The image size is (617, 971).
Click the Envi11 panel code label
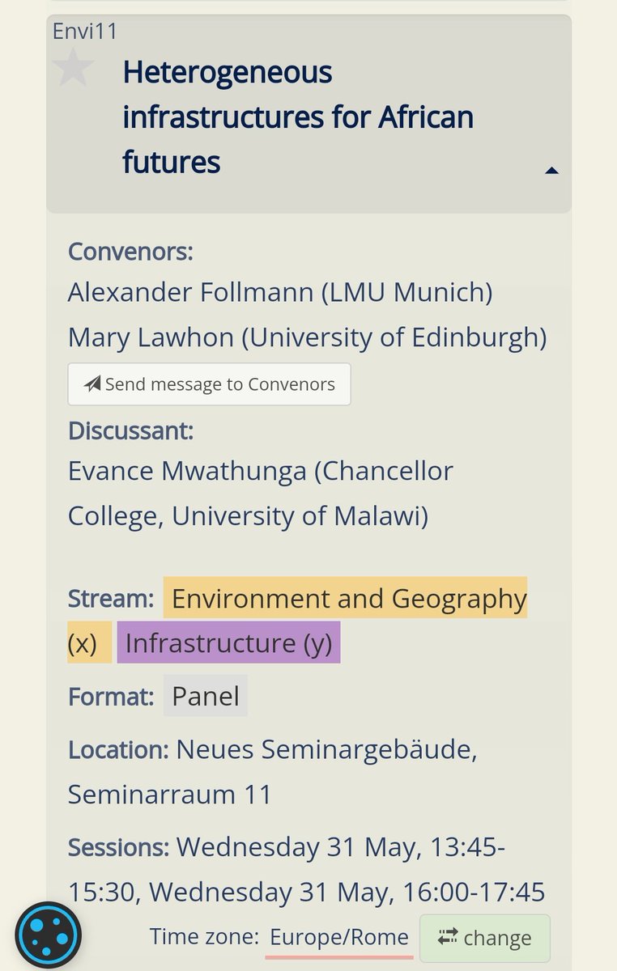[84, 32]
